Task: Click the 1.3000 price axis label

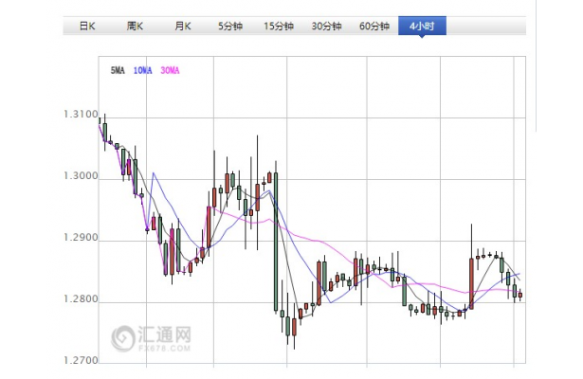Action: 81,175
